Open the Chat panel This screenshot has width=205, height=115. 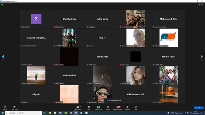pyautogui.click(x=89, y=108)
